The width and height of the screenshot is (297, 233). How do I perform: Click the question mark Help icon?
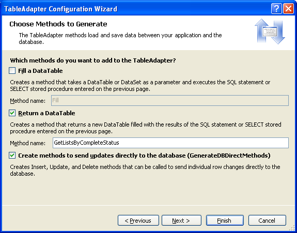(x=276, y=9)
